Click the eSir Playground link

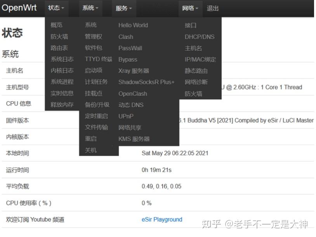coord(161,219)
